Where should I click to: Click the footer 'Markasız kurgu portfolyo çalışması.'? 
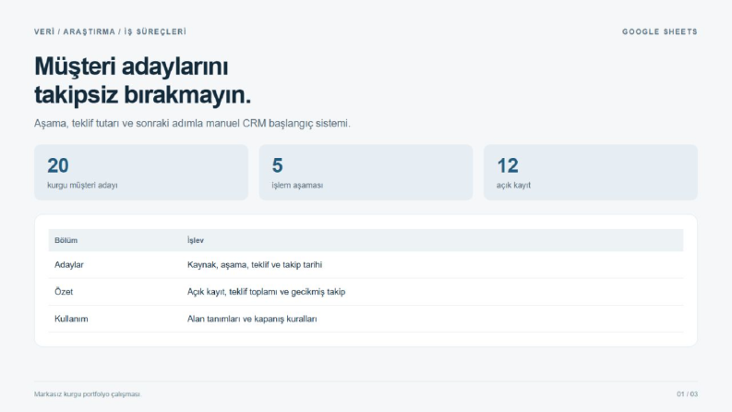coord(88,394)
